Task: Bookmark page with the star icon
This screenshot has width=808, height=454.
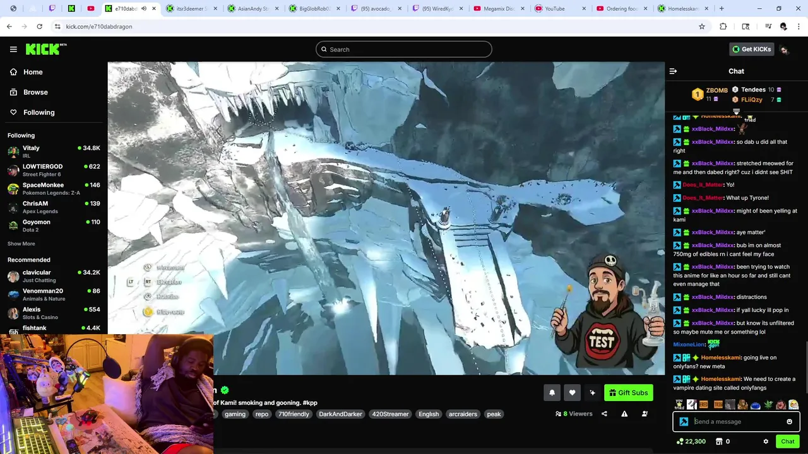Action: (x=701, y=26)
